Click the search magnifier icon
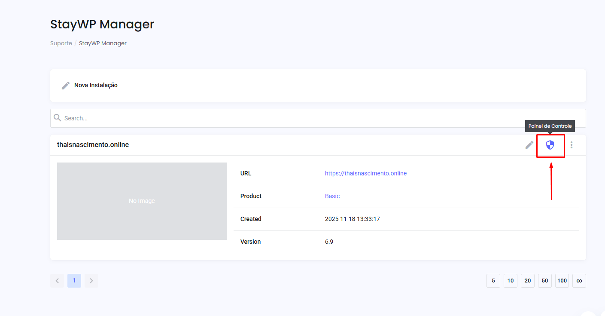 click(58, 117)
